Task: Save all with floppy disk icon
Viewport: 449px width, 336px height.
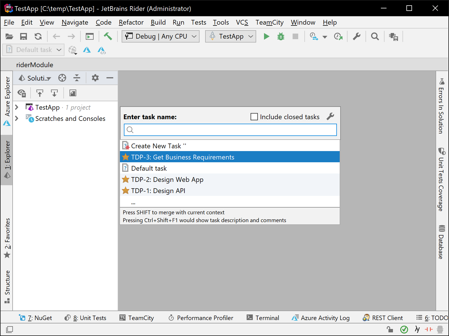Action: [24, 36]
